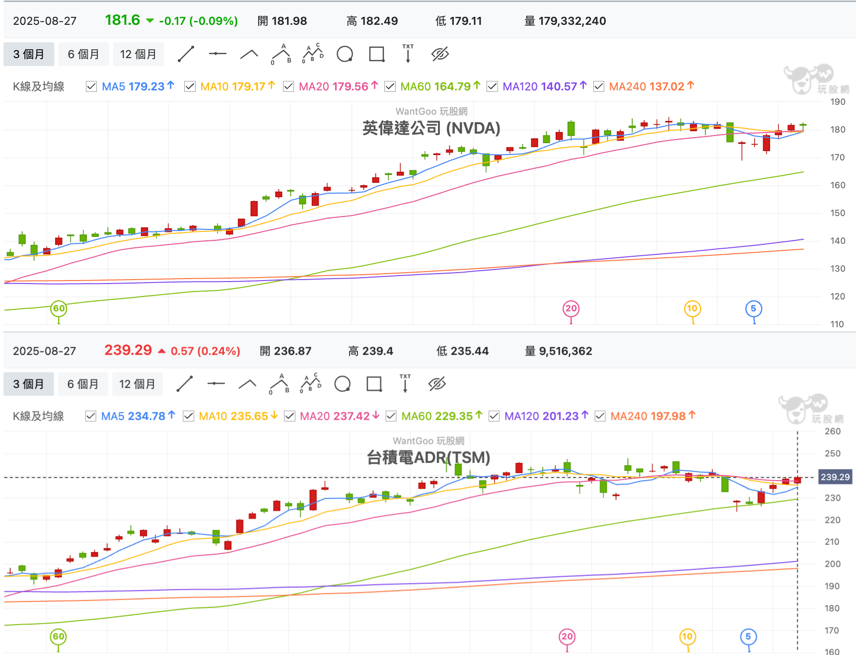Select angle line tool in TSM chart
This screenshot has height=655, width=856.
(x=247, y=383)
